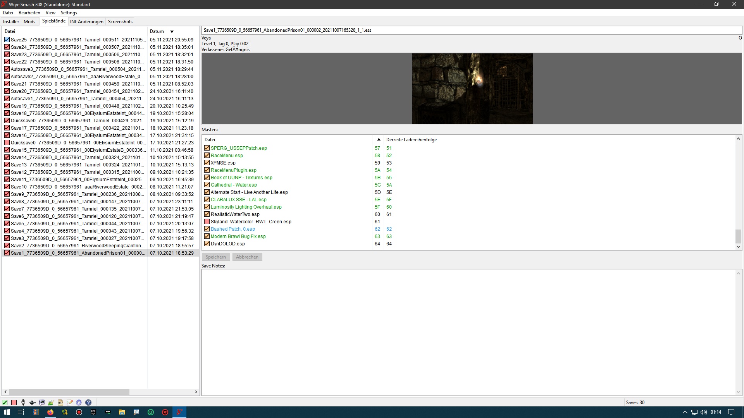This screenshot has height=418, width=744.
Task: Open settings gear icon in status bar
Action: (x=79, y=403)
